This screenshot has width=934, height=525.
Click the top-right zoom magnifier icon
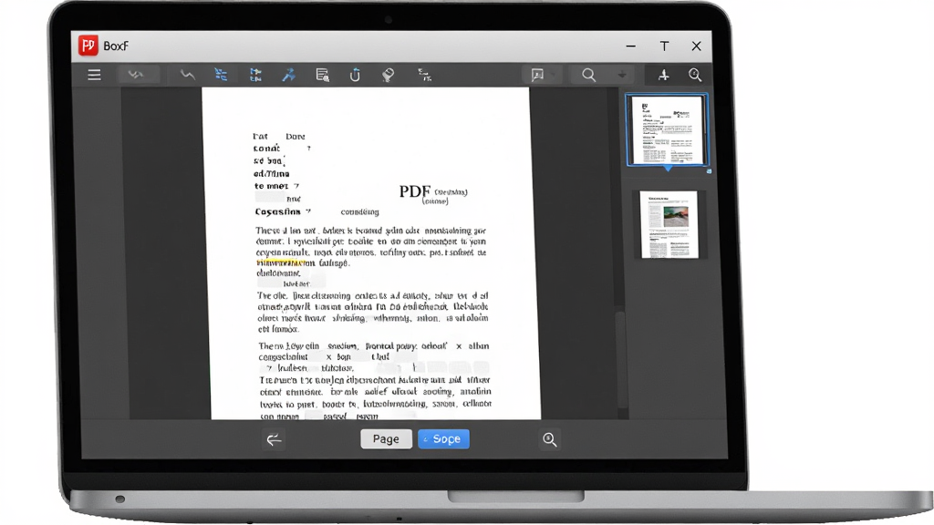coord(694,75)
